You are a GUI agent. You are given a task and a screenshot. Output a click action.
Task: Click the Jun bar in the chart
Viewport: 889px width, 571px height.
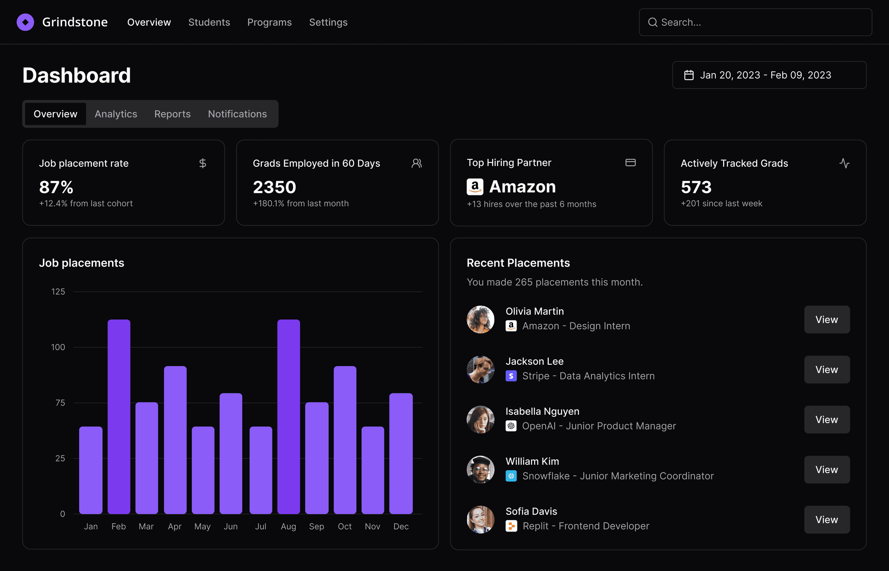pos(231,454)
